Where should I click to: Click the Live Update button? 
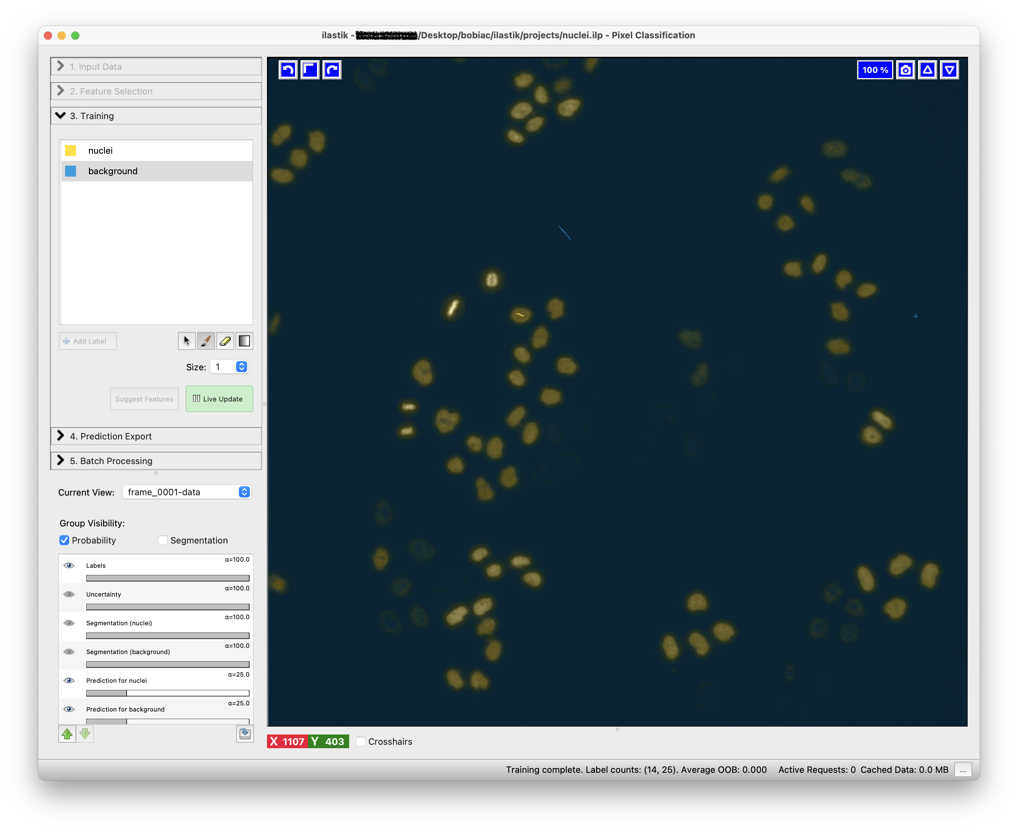point(219,399)
